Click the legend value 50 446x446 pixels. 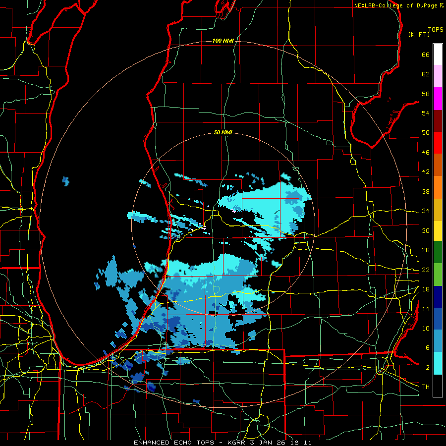[x=426, y=133]
